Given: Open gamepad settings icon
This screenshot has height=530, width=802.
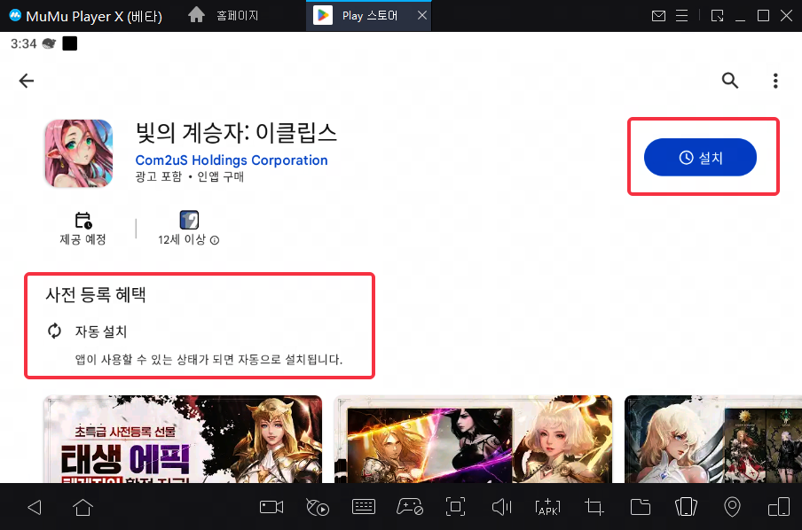Looking at the screenshot, I should pyautogui.click(x=410, y=507).
